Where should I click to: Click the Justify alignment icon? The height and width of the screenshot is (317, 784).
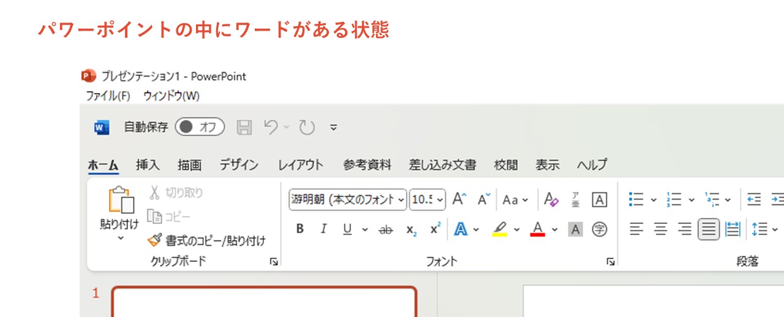[x=709, y=229]
